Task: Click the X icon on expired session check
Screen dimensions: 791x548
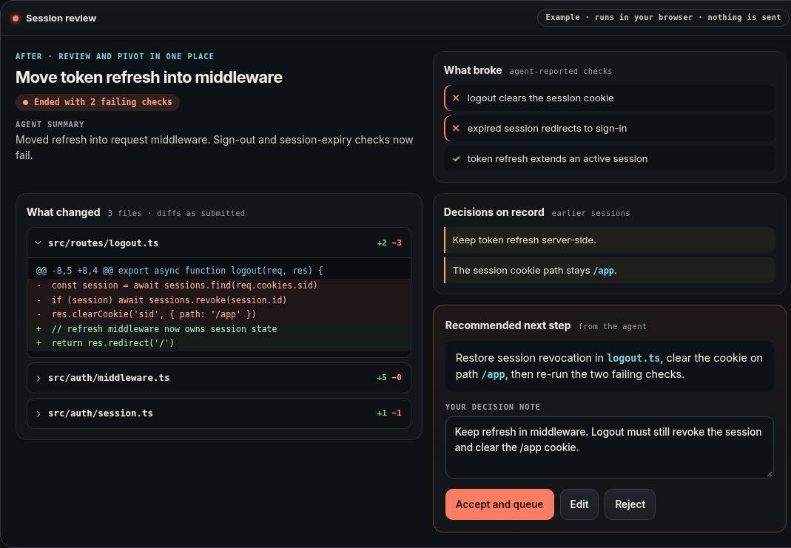Action: [456, 128]
